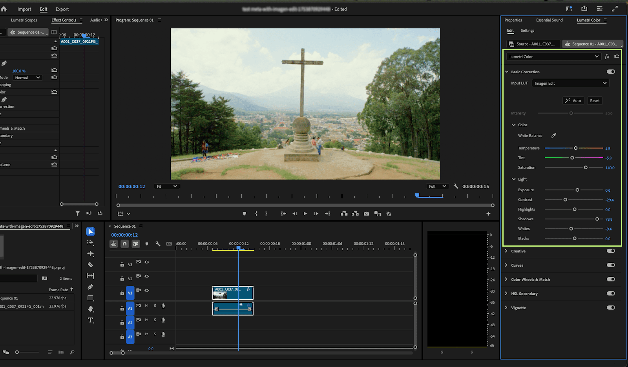628x367 pixels.
Task: Open the Fit zoom level dropdown
Action: (x=167, y=186)
